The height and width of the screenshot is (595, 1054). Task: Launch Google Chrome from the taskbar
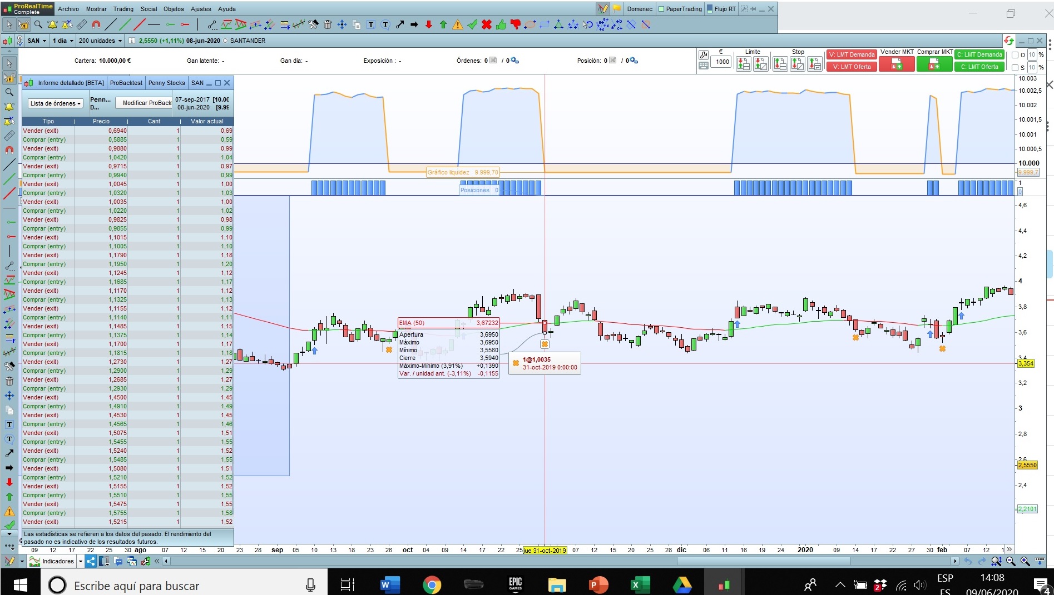(x=432, y=584)
